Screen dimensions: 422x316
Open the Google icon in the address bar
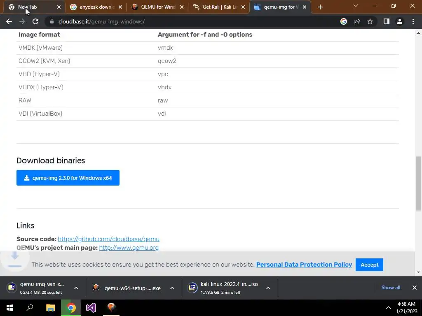point(343,21)
